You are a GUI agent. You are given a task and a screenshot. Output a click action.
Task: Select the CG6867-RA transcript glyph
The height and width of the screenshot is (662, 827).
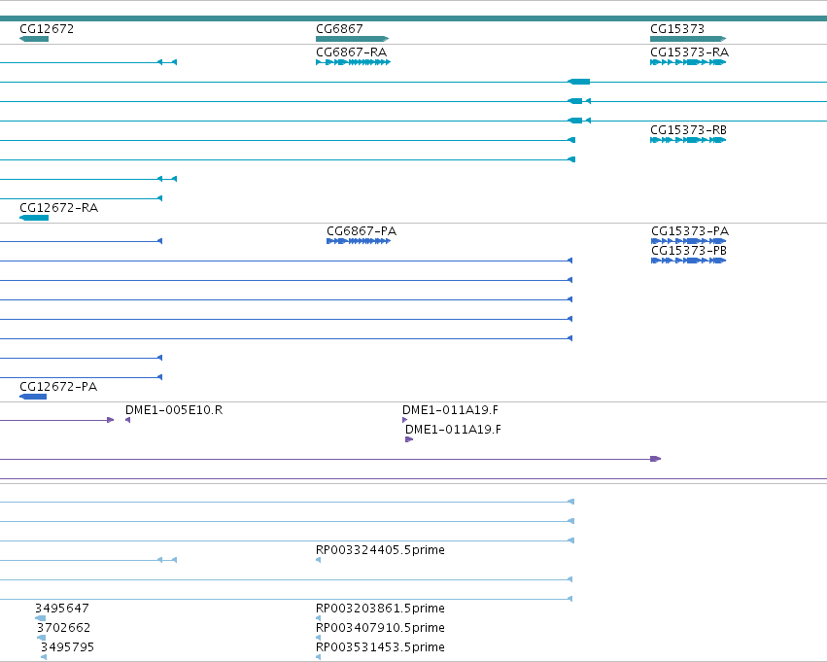(353, 62)
